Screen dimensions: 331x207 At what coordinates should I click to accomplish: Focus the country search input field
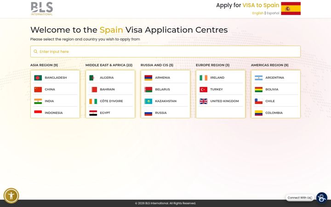(165, 52)
